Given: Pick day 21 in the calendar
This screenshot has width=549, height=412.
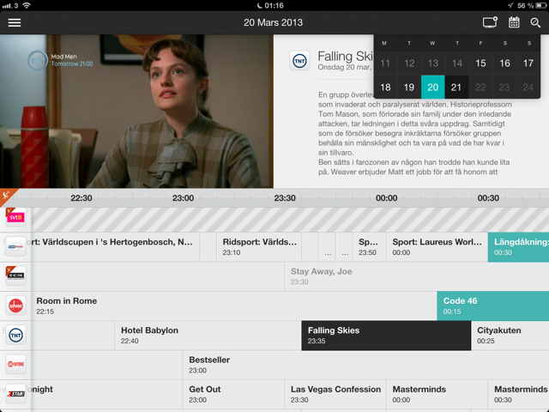Looking at the screenshot, I should pos(456,87).
